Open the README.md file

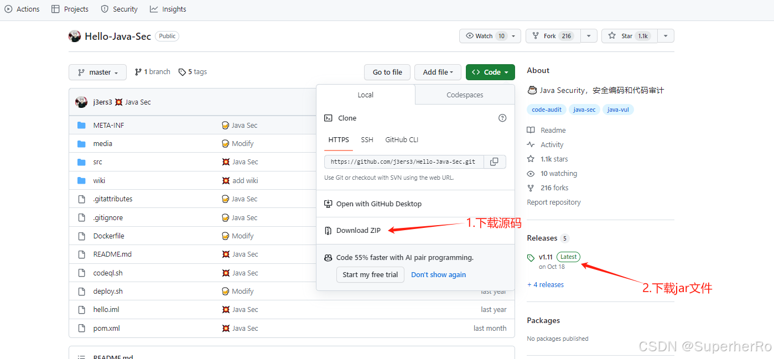(112, 254)
